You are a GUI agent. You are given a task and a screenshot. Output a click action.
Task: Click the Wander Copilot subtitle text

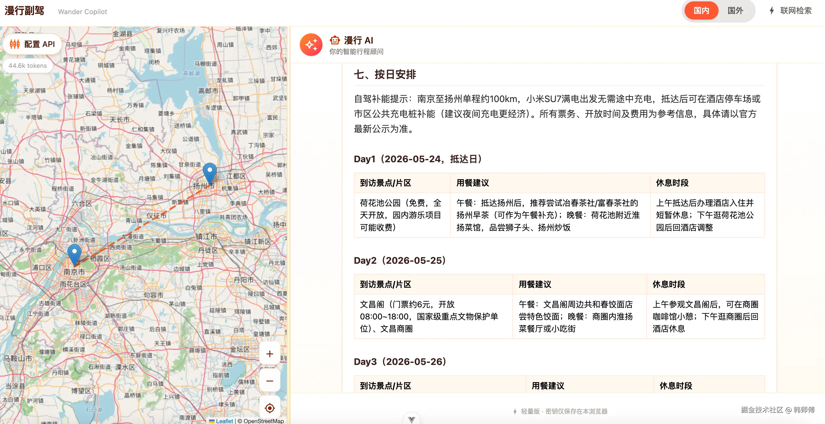82,12
